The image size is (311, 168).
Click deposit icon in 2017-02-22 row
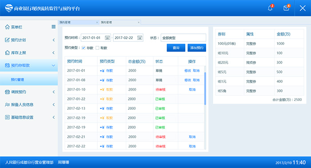pyautogui.click(x=102, y=146)
